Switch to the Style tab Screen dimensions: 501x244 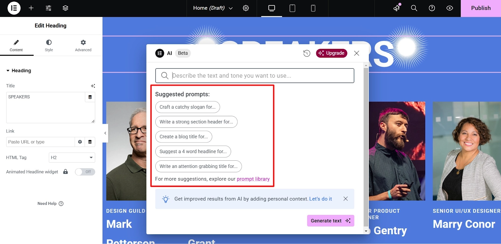49,46
